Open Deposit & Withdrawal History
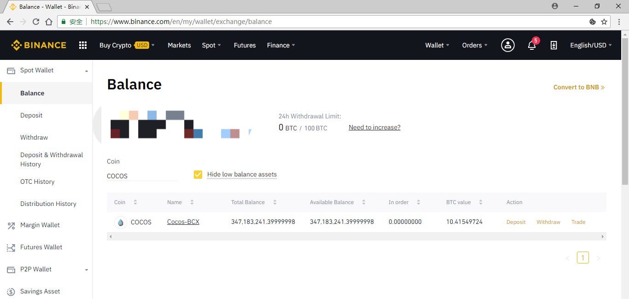Screen dimensions: 629x299 52,159
